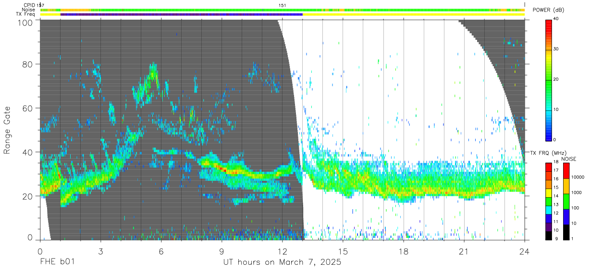
Task: Click the CPID label at top left
Action: click(28, 5)
